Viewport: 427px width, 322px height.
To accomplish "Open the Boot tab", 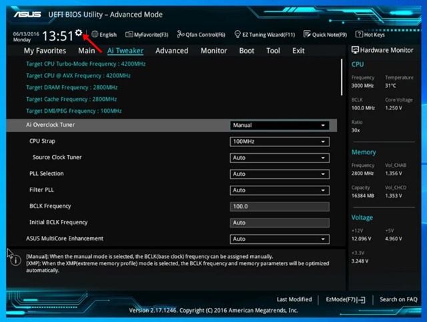I will point(247,51).
